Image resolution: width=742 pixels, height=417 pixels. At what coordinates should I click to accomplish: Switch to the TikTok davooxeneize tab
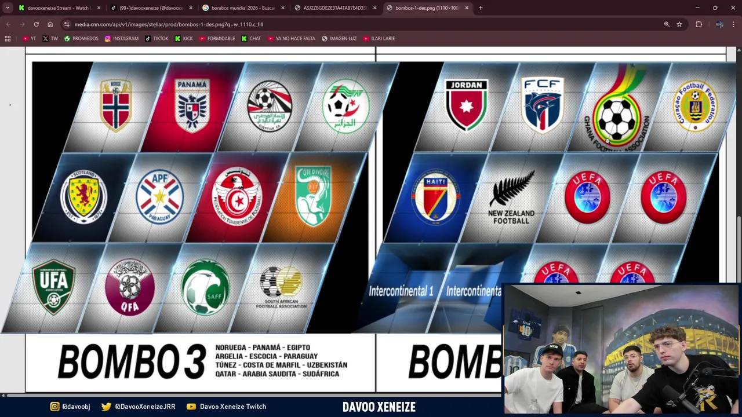point(151,8)
